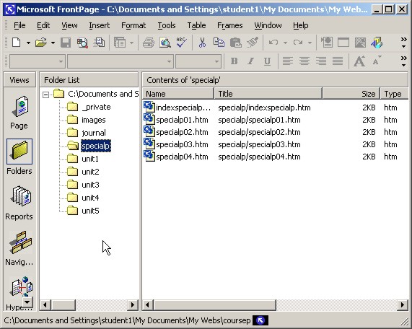Click the Increase Font Size icon
Viewport: 412px width, 329px height.
(x=359, y=61)
